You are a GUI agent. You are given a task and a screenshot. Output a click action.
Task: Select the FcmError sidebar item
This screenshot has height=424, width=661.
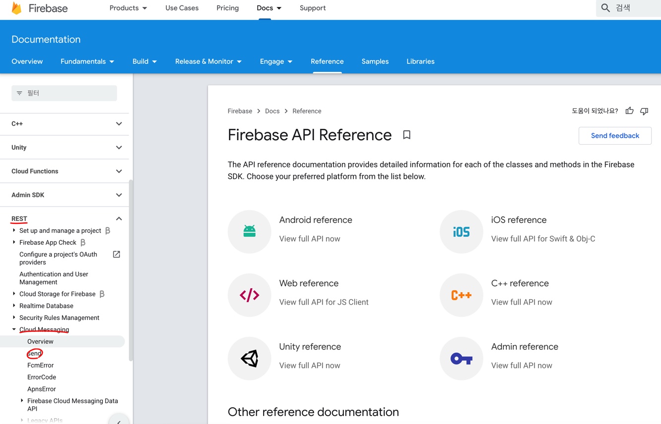tap(40, 365)
